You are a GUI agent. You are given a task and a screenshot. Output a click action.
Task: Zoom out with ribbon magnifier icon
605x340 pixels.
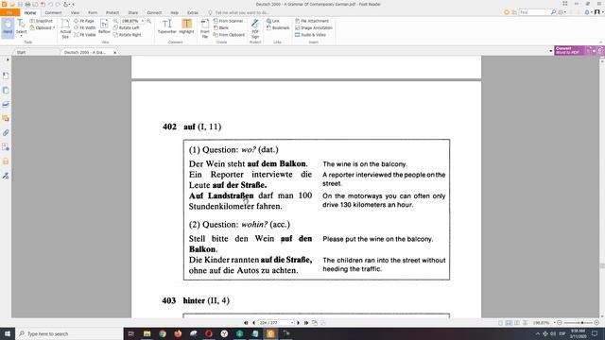click(115, 21)
